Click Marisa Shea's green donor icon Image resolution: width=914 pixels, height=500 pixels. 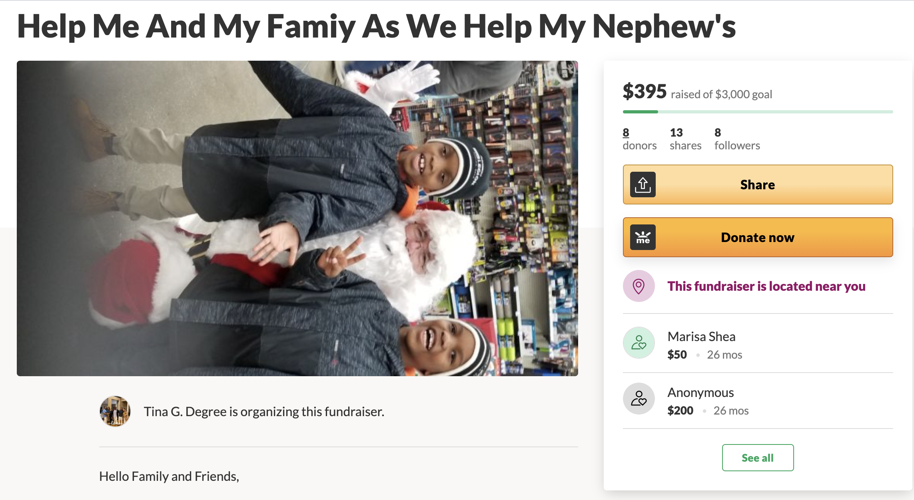tap(639, 343)
